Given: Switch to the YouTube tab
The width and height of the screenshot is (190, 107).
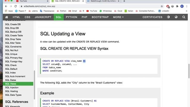Looking at the screenshot, I should click(x=32, y=1).
